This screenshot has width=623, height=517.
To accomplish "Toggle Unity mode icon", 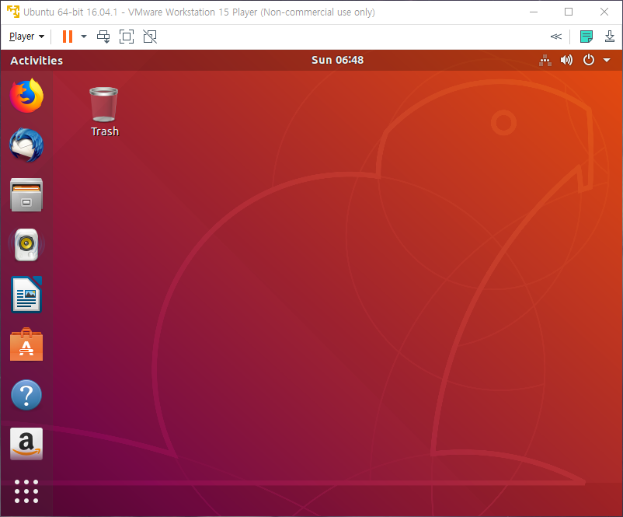I will tap(150, 37).
